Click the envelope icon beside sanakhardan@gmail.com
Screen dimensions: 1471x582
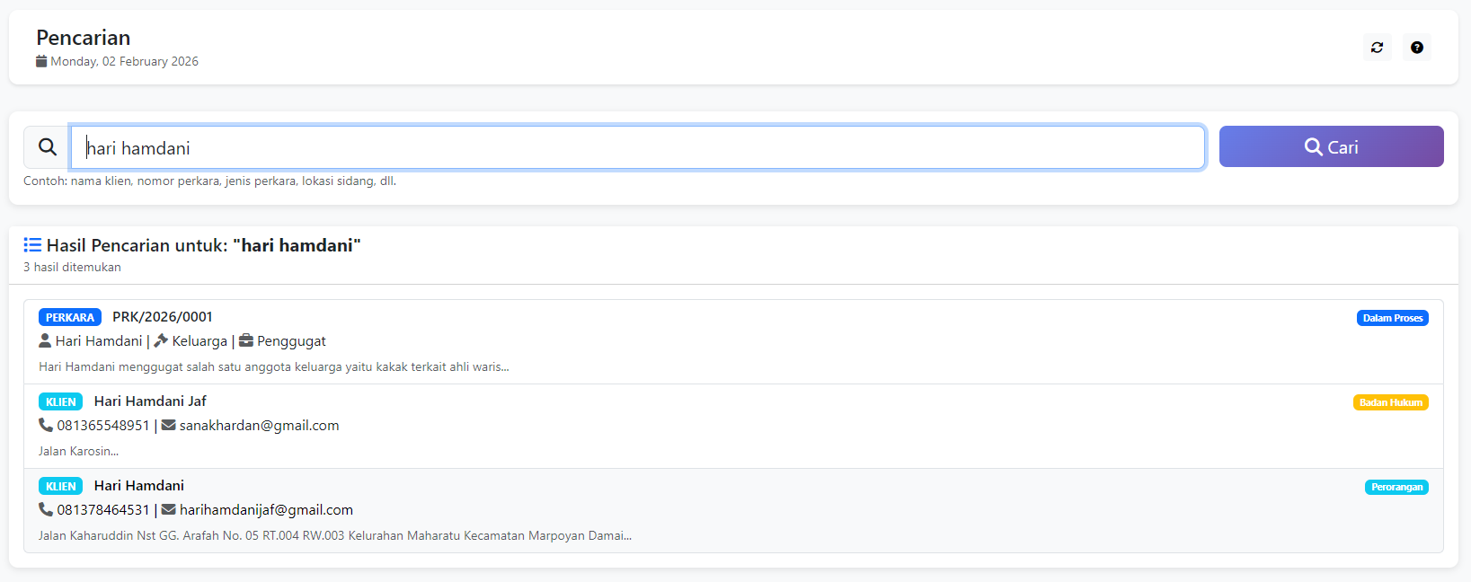point(168,425)
